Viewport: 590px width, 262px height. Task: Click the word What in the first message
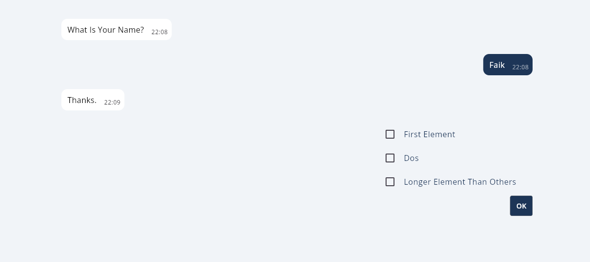pos(77,30)
